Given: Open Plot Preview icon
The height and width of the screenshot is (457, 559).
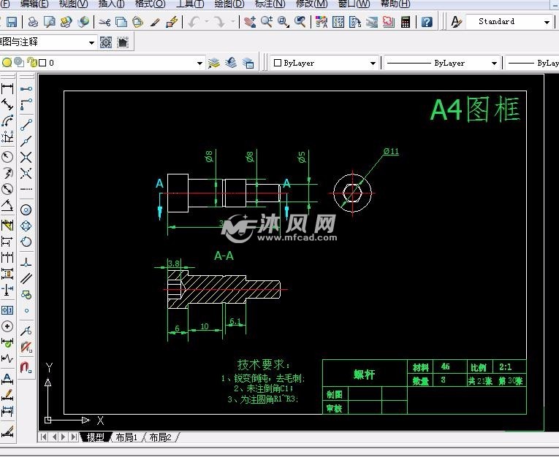Looking at the screenshot, I should click(50, 22).
